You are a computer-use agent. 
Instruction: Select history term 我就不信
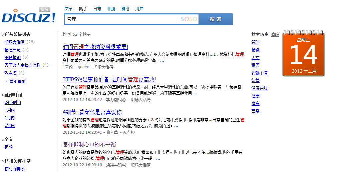[260, 73]
